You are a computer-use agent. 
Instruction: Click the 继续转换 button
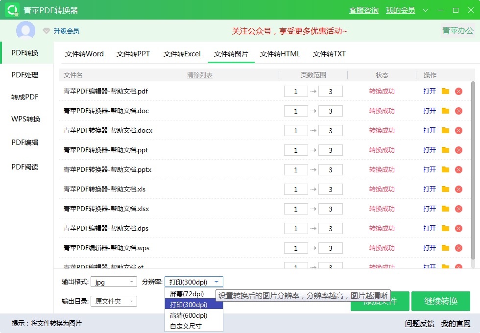[441, 301]
